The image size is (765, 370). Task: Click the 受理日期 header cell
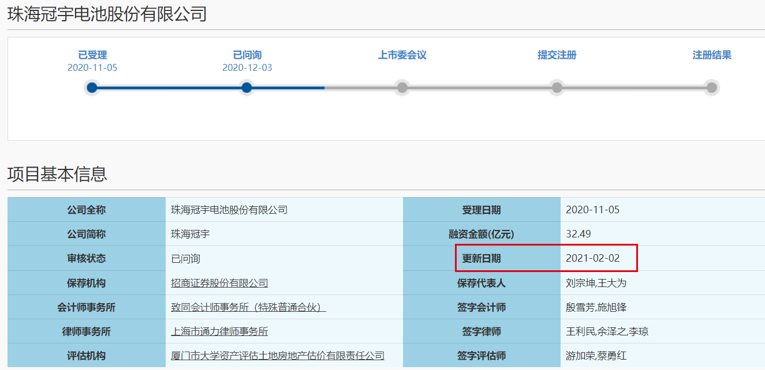pos(482,210)
